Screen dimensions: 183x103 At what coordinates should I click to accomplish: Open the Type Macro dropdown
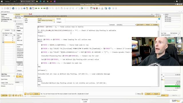pyautogui.click(x=54, y=22)
